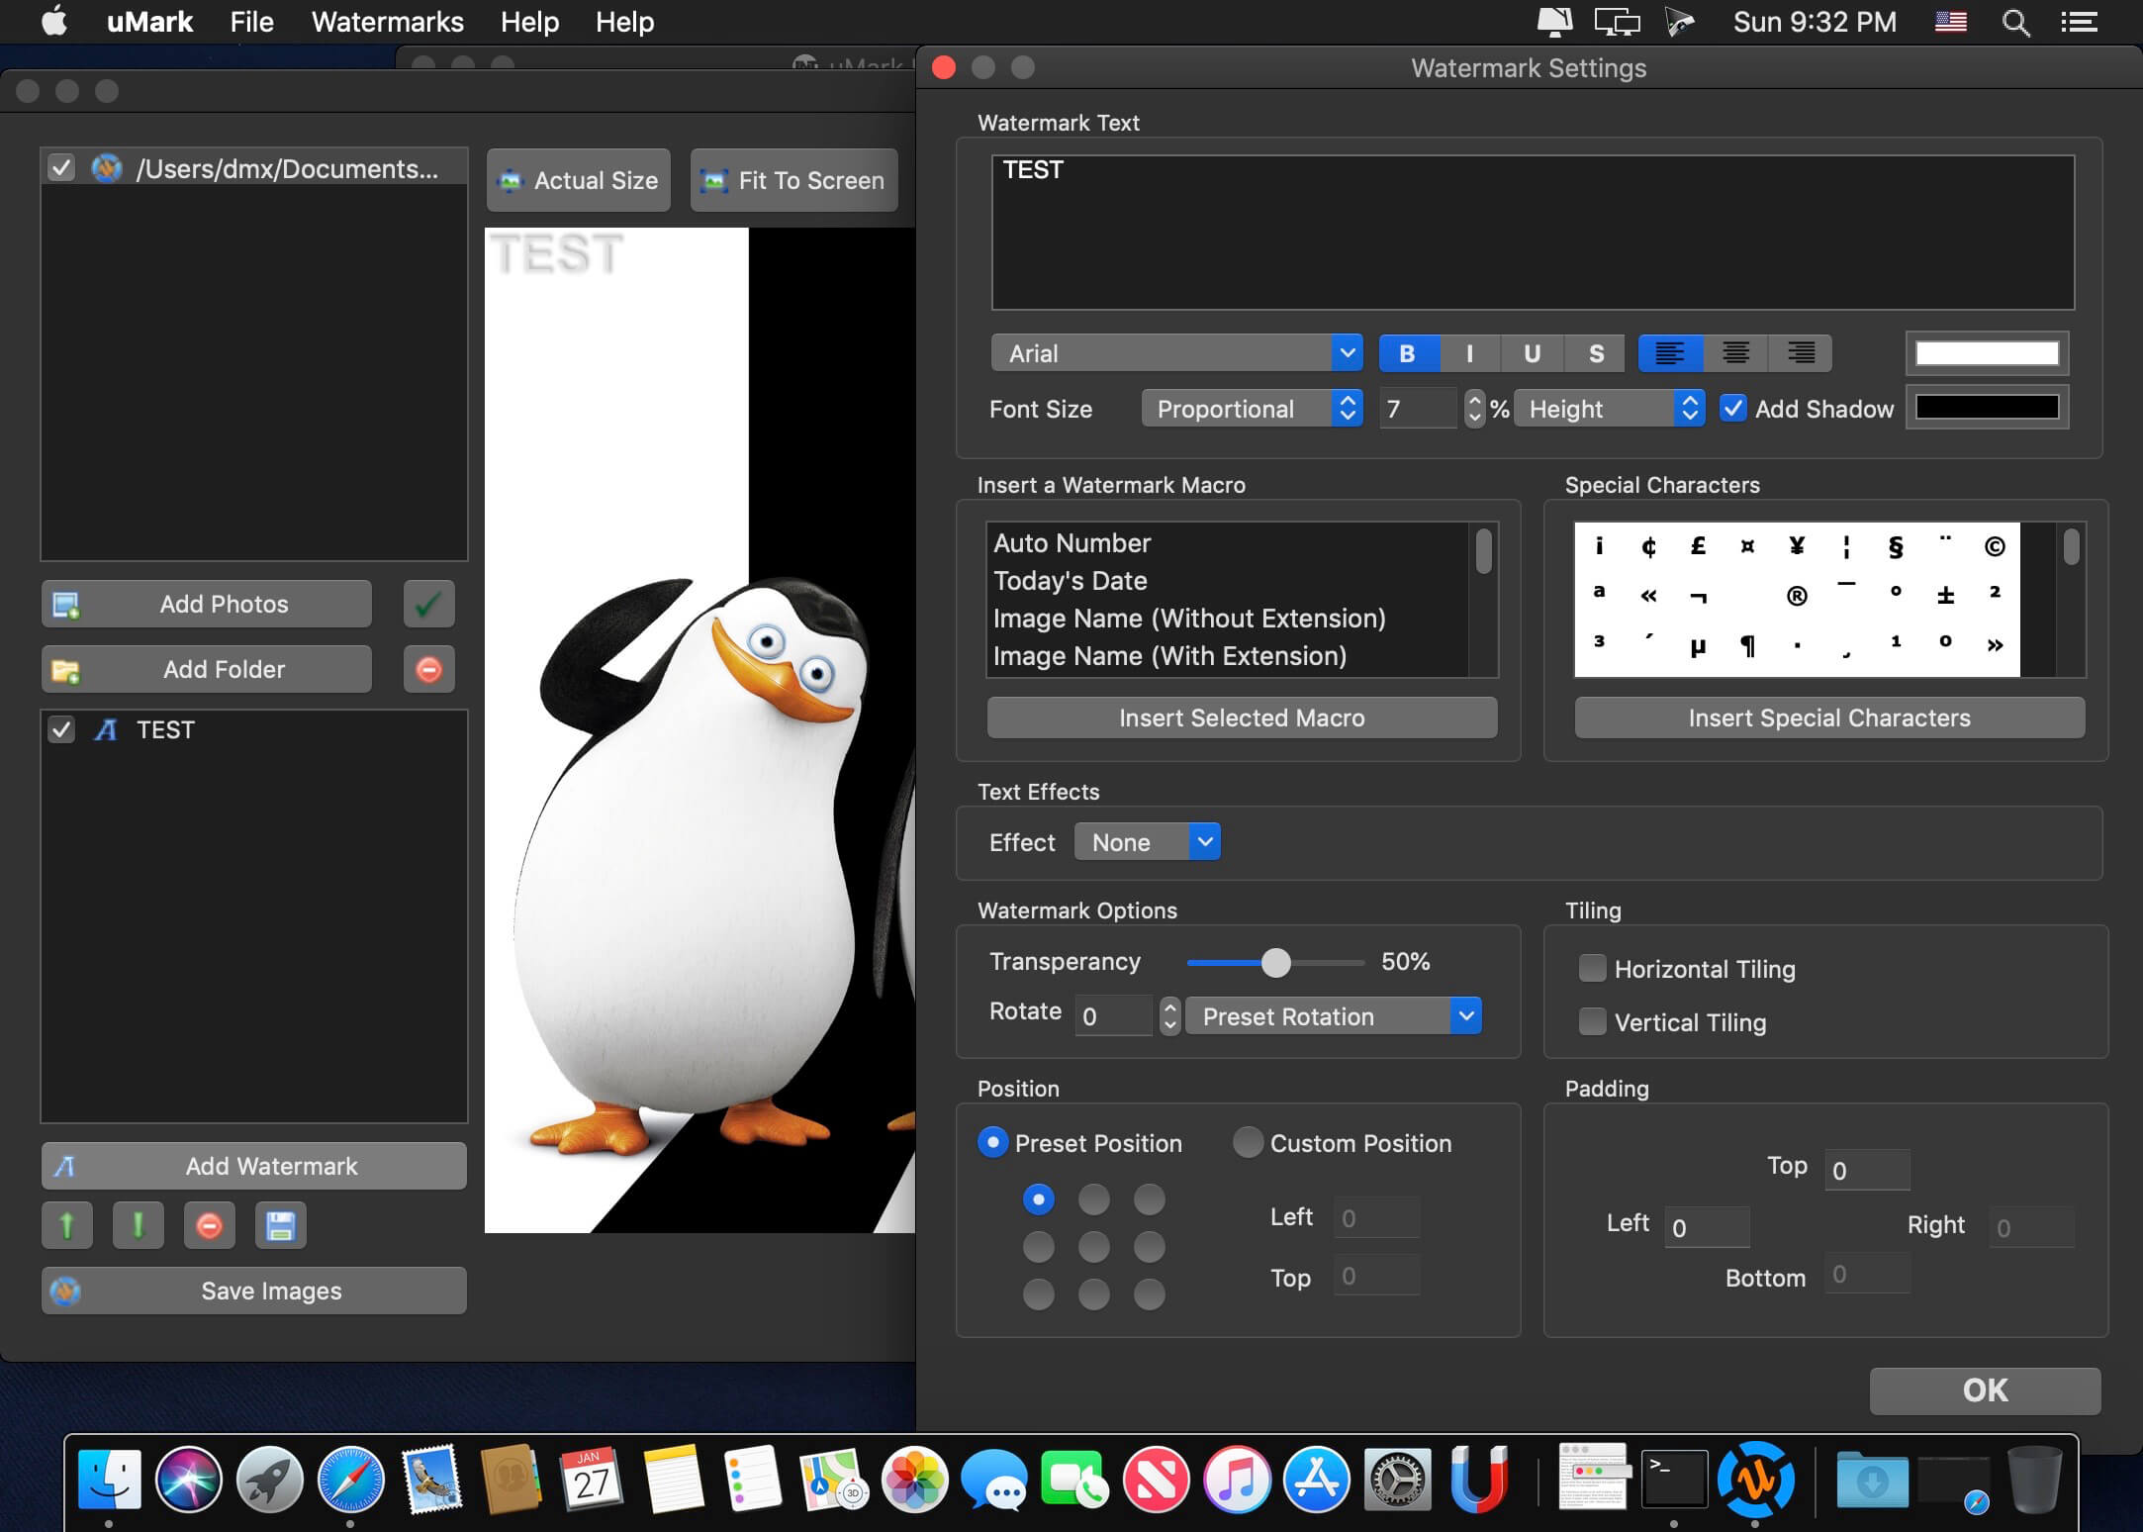
Task: Open the Effect None dropdown
Action: [x=1148, y=842]
